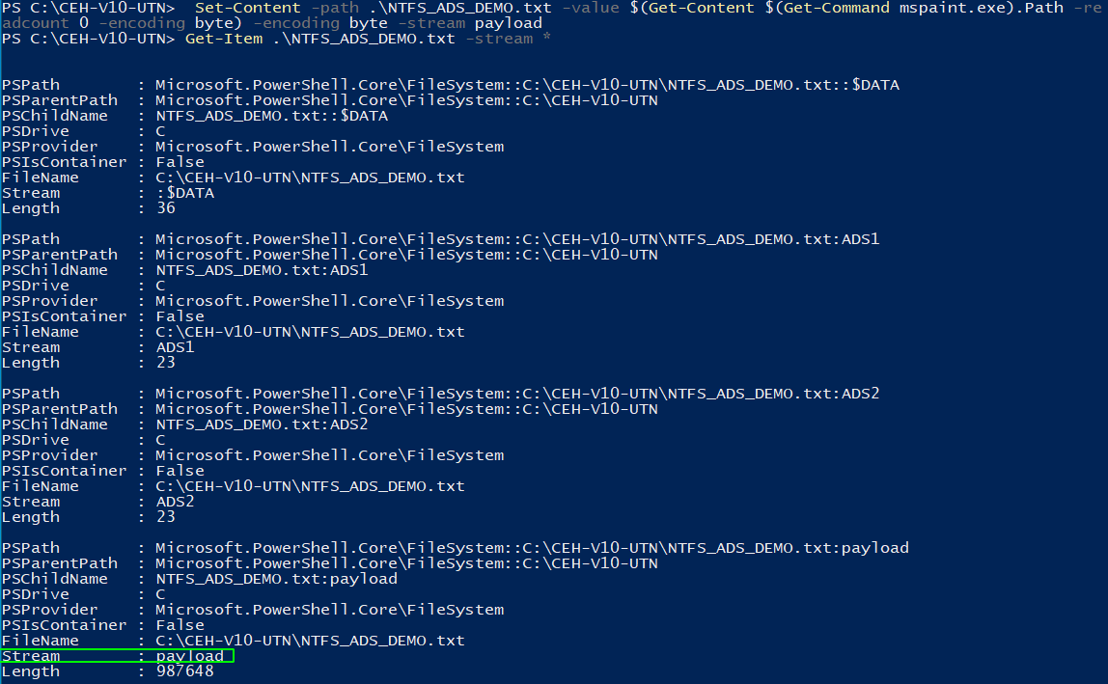Viewport: 1108px width, 684px height.
Task: Click the PSPath ending in :payload
Action: [532, 548]
